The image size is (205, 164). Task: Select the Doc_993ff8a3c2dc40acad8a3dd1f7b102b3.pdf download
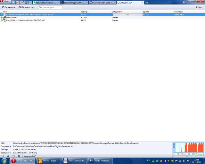click(102, 20)
